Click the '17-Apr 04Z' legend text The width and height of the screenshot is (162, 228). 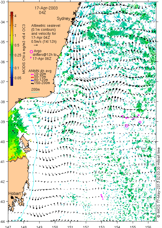coord(41,38)
